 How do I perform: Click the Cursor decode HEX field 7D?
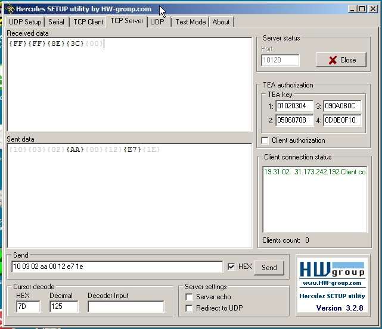coord(28,306)
